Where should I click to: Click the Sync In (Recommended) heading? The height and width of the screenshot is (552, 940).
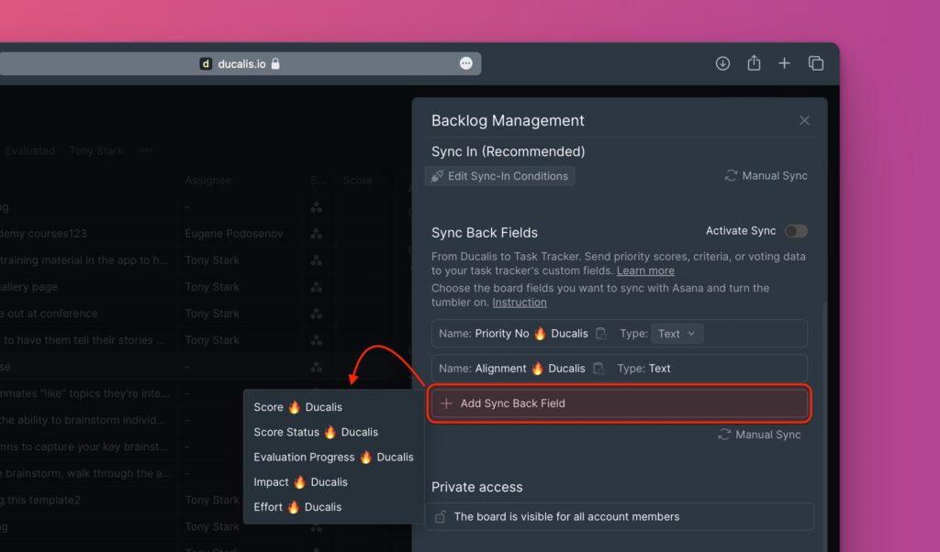[x=509, y=151]
